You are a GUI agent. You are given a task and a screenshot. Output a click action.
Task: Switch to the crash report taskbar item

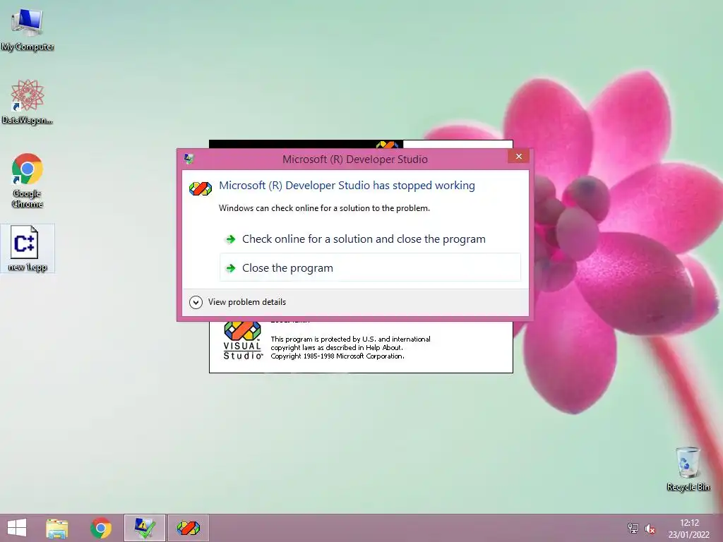coord(144,528)
